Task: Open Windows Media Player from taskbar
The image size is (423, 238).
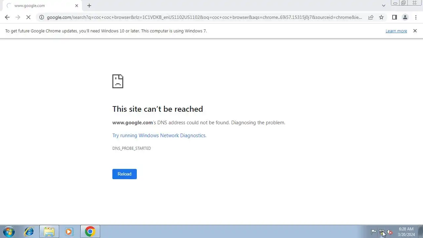Action: pyautogui.click(x=69, y=232)
